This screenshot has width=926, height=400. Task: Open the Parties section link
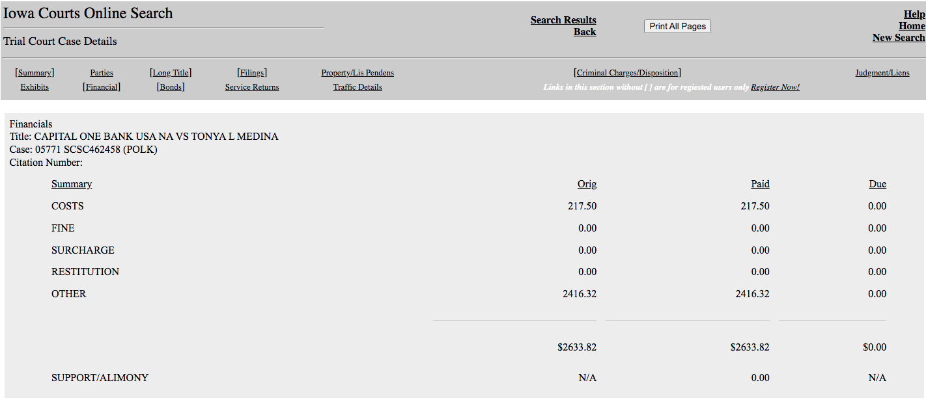(x=102, y=73)
